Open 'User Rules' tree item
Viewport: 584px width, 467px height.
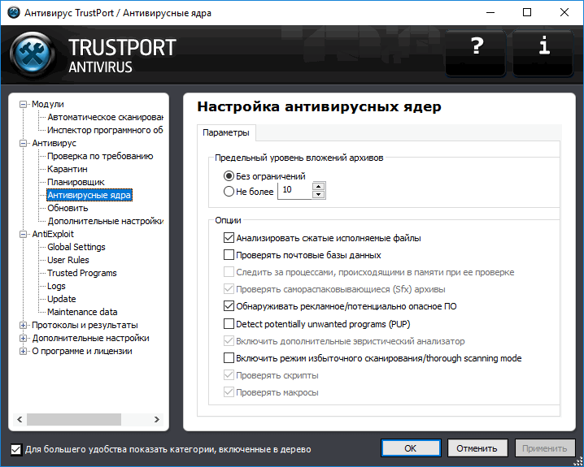(68, 260)
